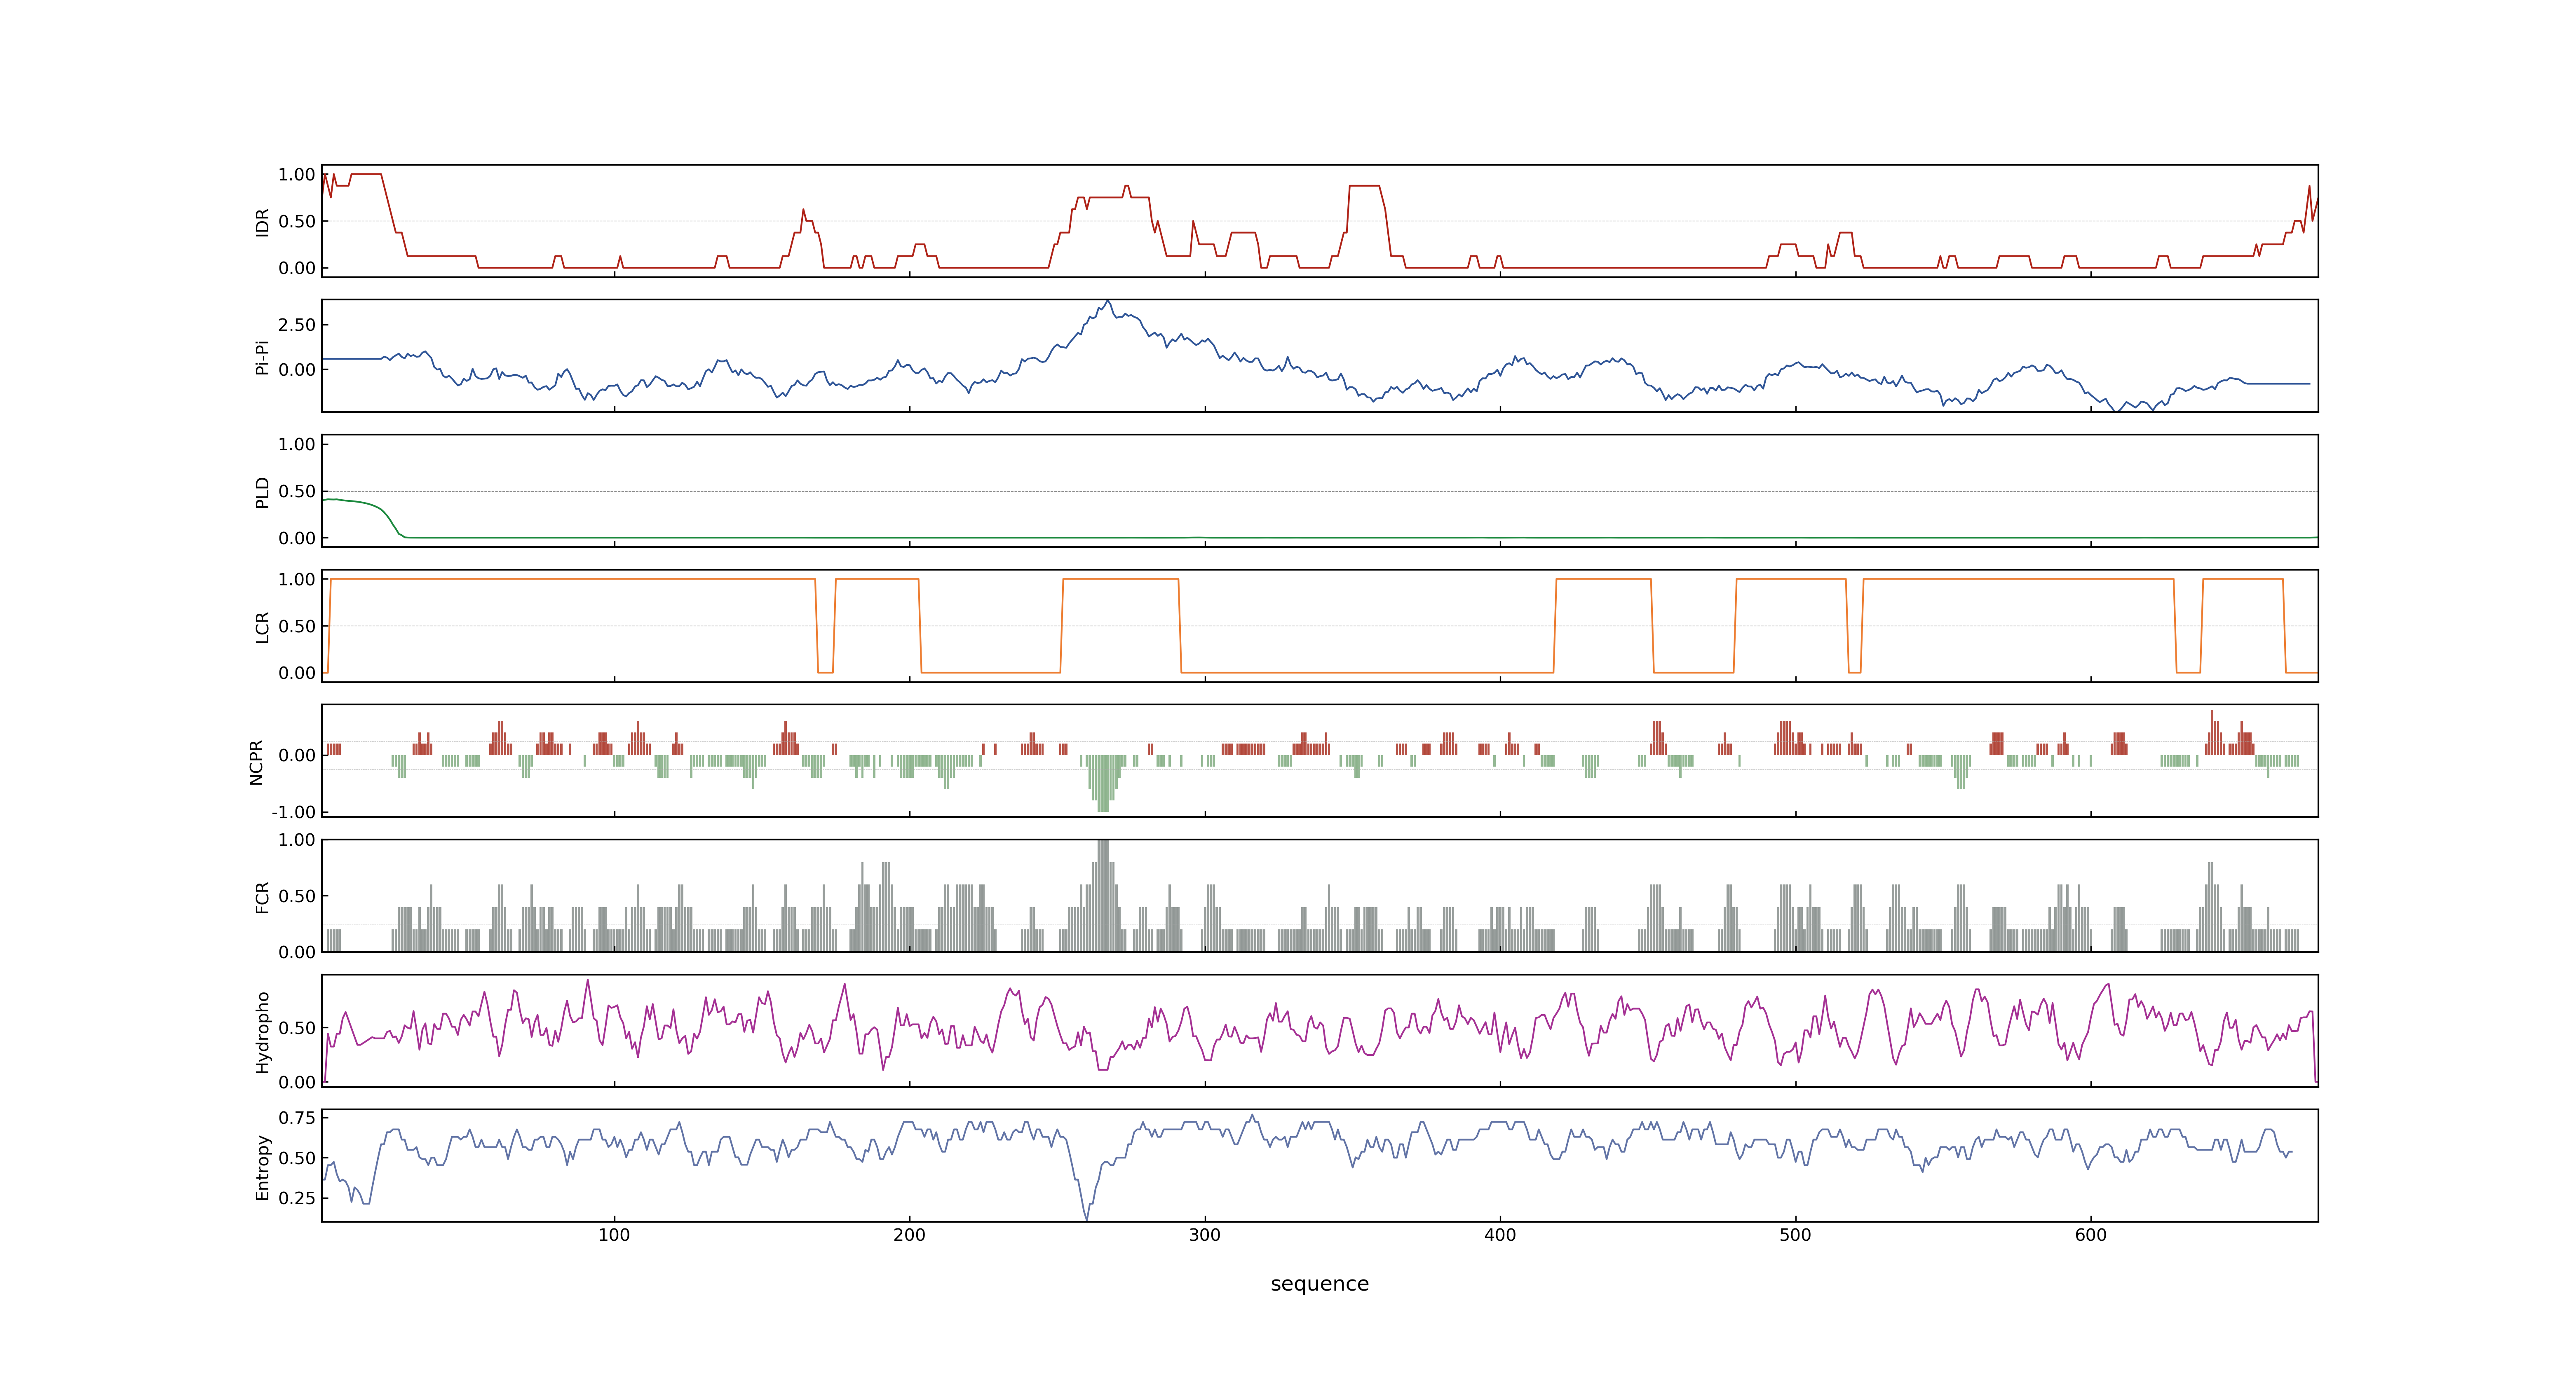
Task: Click the tallest FCR bar cluster reaching 1.00
Action: click(x=1102, y=895)
